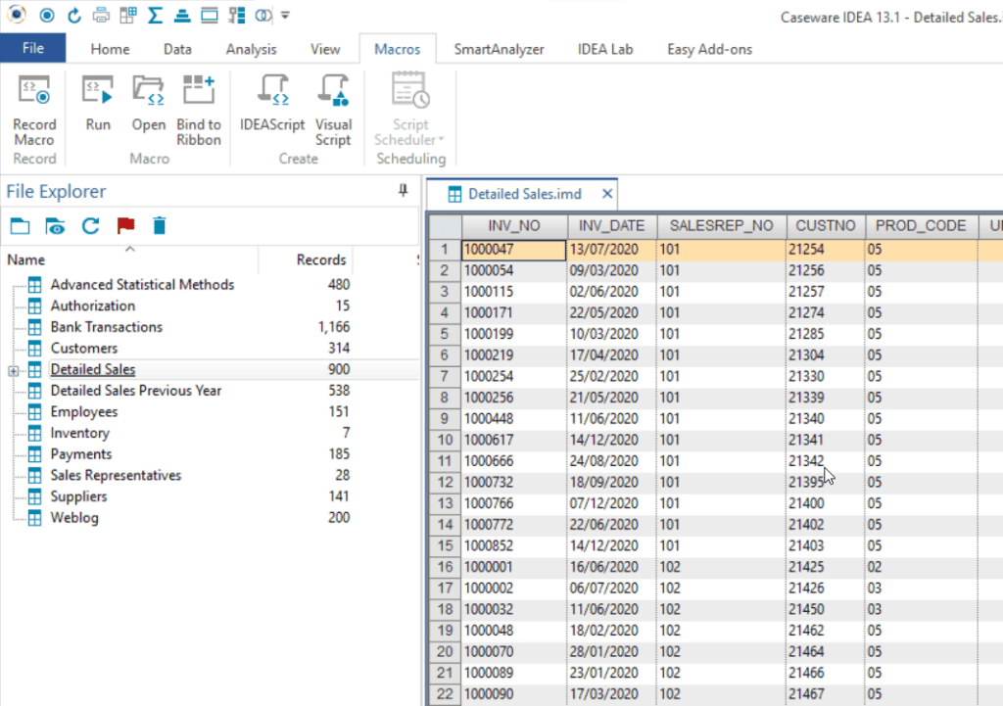This screenshot has width=1003, height=706.
Task: Open the Script Scheduler dropdown
Action: click(410, 112)
